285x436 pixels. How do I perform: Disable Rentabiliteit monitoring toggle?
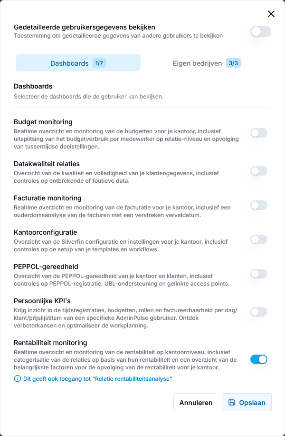(258, 359)
